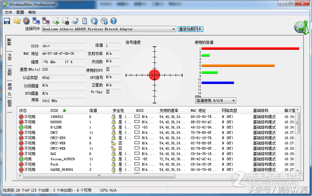Stop logging with the black square scroll icon
The width and height of the screenshot is (312, 196).
[65, 21]
